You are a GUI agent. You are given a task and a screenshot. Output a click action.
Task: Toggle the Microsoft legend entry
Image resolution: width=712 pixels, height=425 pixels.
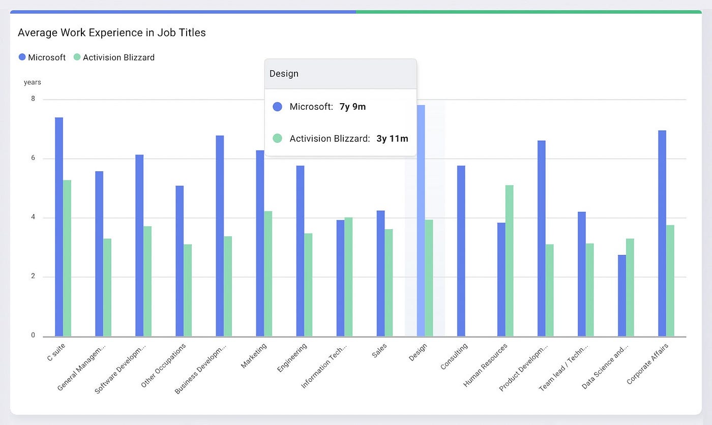tap(42, 57)
